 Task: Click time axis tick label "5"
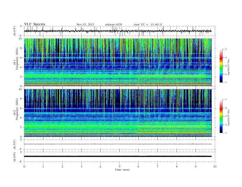coord(119,167)
